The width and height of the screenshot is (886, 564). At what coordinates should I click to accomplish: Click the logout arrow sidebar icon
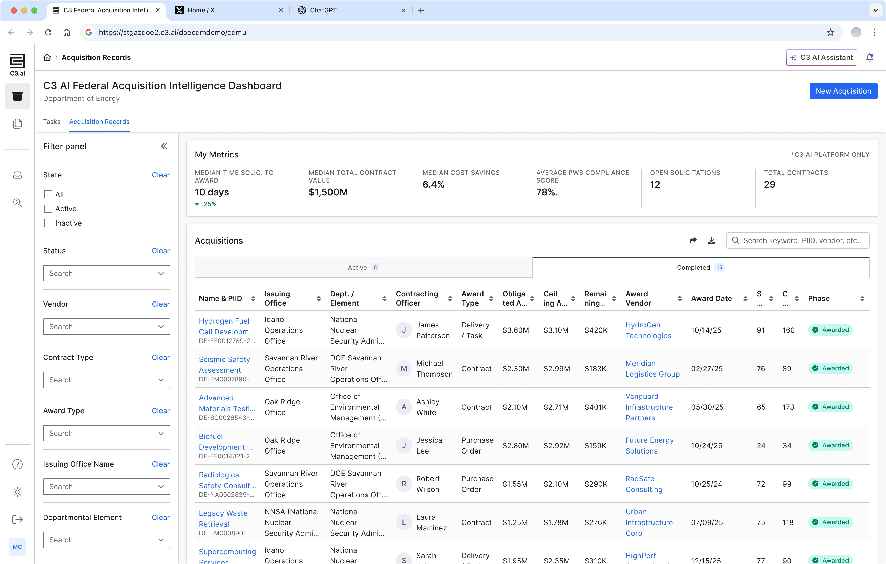tap(17, 519)
